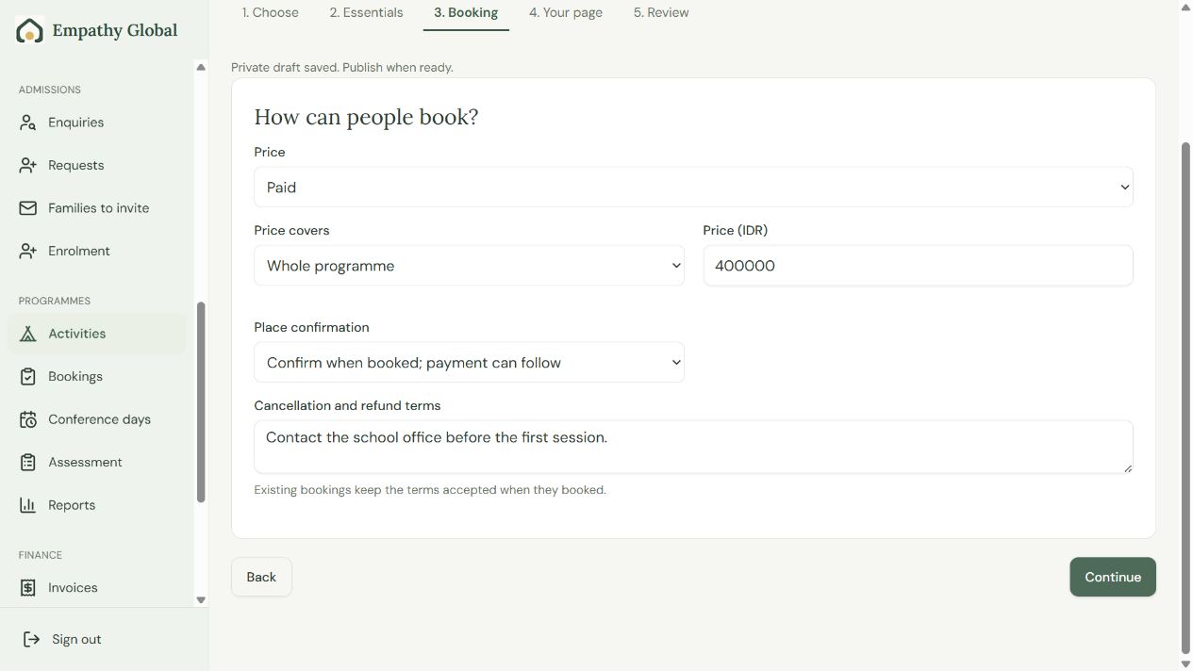Jump to the 4. Your page step
The height and width of the screenshot is (671, 1193).
pyautogui.click(x=566, y=13)
